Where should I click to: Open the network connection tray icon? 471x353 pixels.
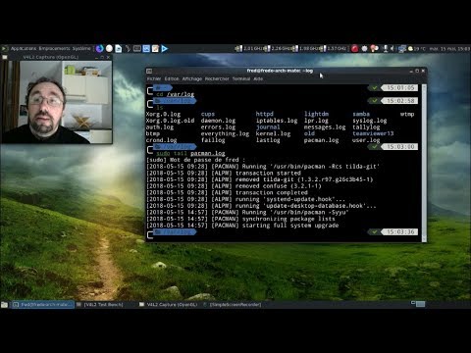point(402,49)
